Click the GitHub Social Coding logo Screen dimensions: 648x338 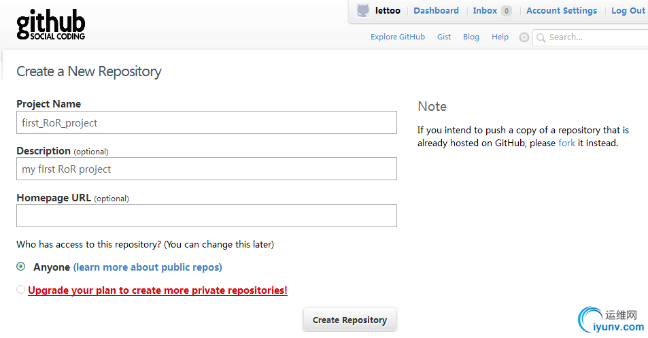point(51,25)
